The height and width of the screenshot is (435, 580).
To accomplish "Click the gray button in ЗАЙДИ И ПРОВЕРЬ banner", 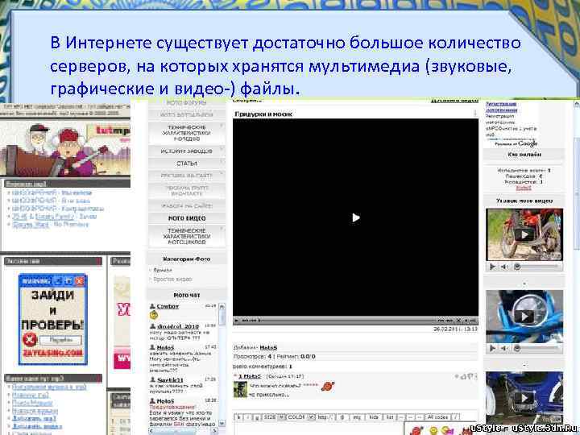I will [60, 340].
